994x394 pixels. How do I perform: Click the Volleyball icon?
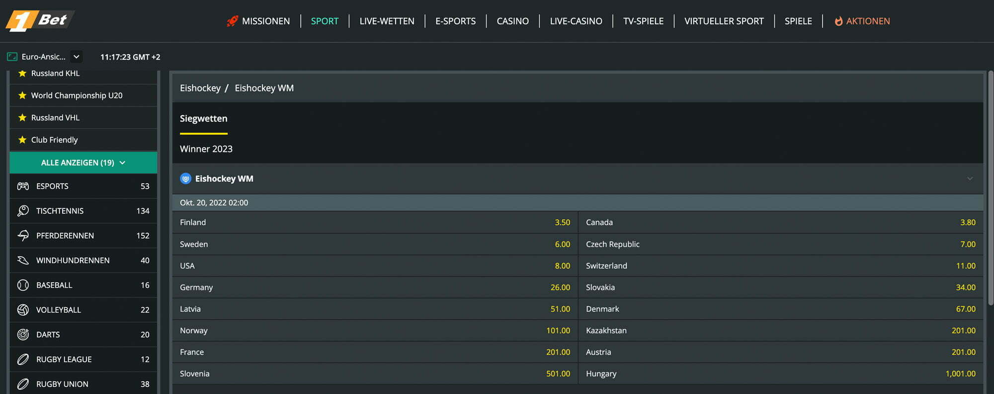[23, 310]
